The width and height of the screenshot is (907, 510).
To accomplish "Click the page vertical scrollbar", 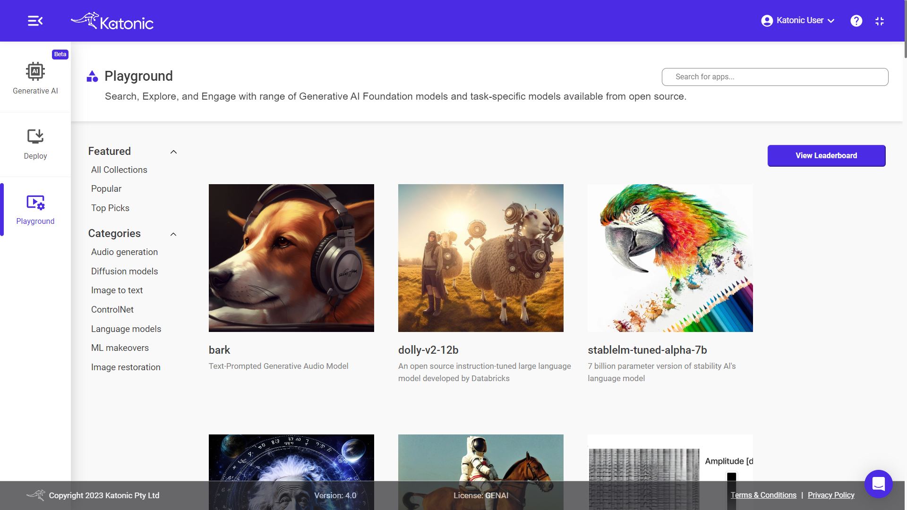I will point(905,29).
